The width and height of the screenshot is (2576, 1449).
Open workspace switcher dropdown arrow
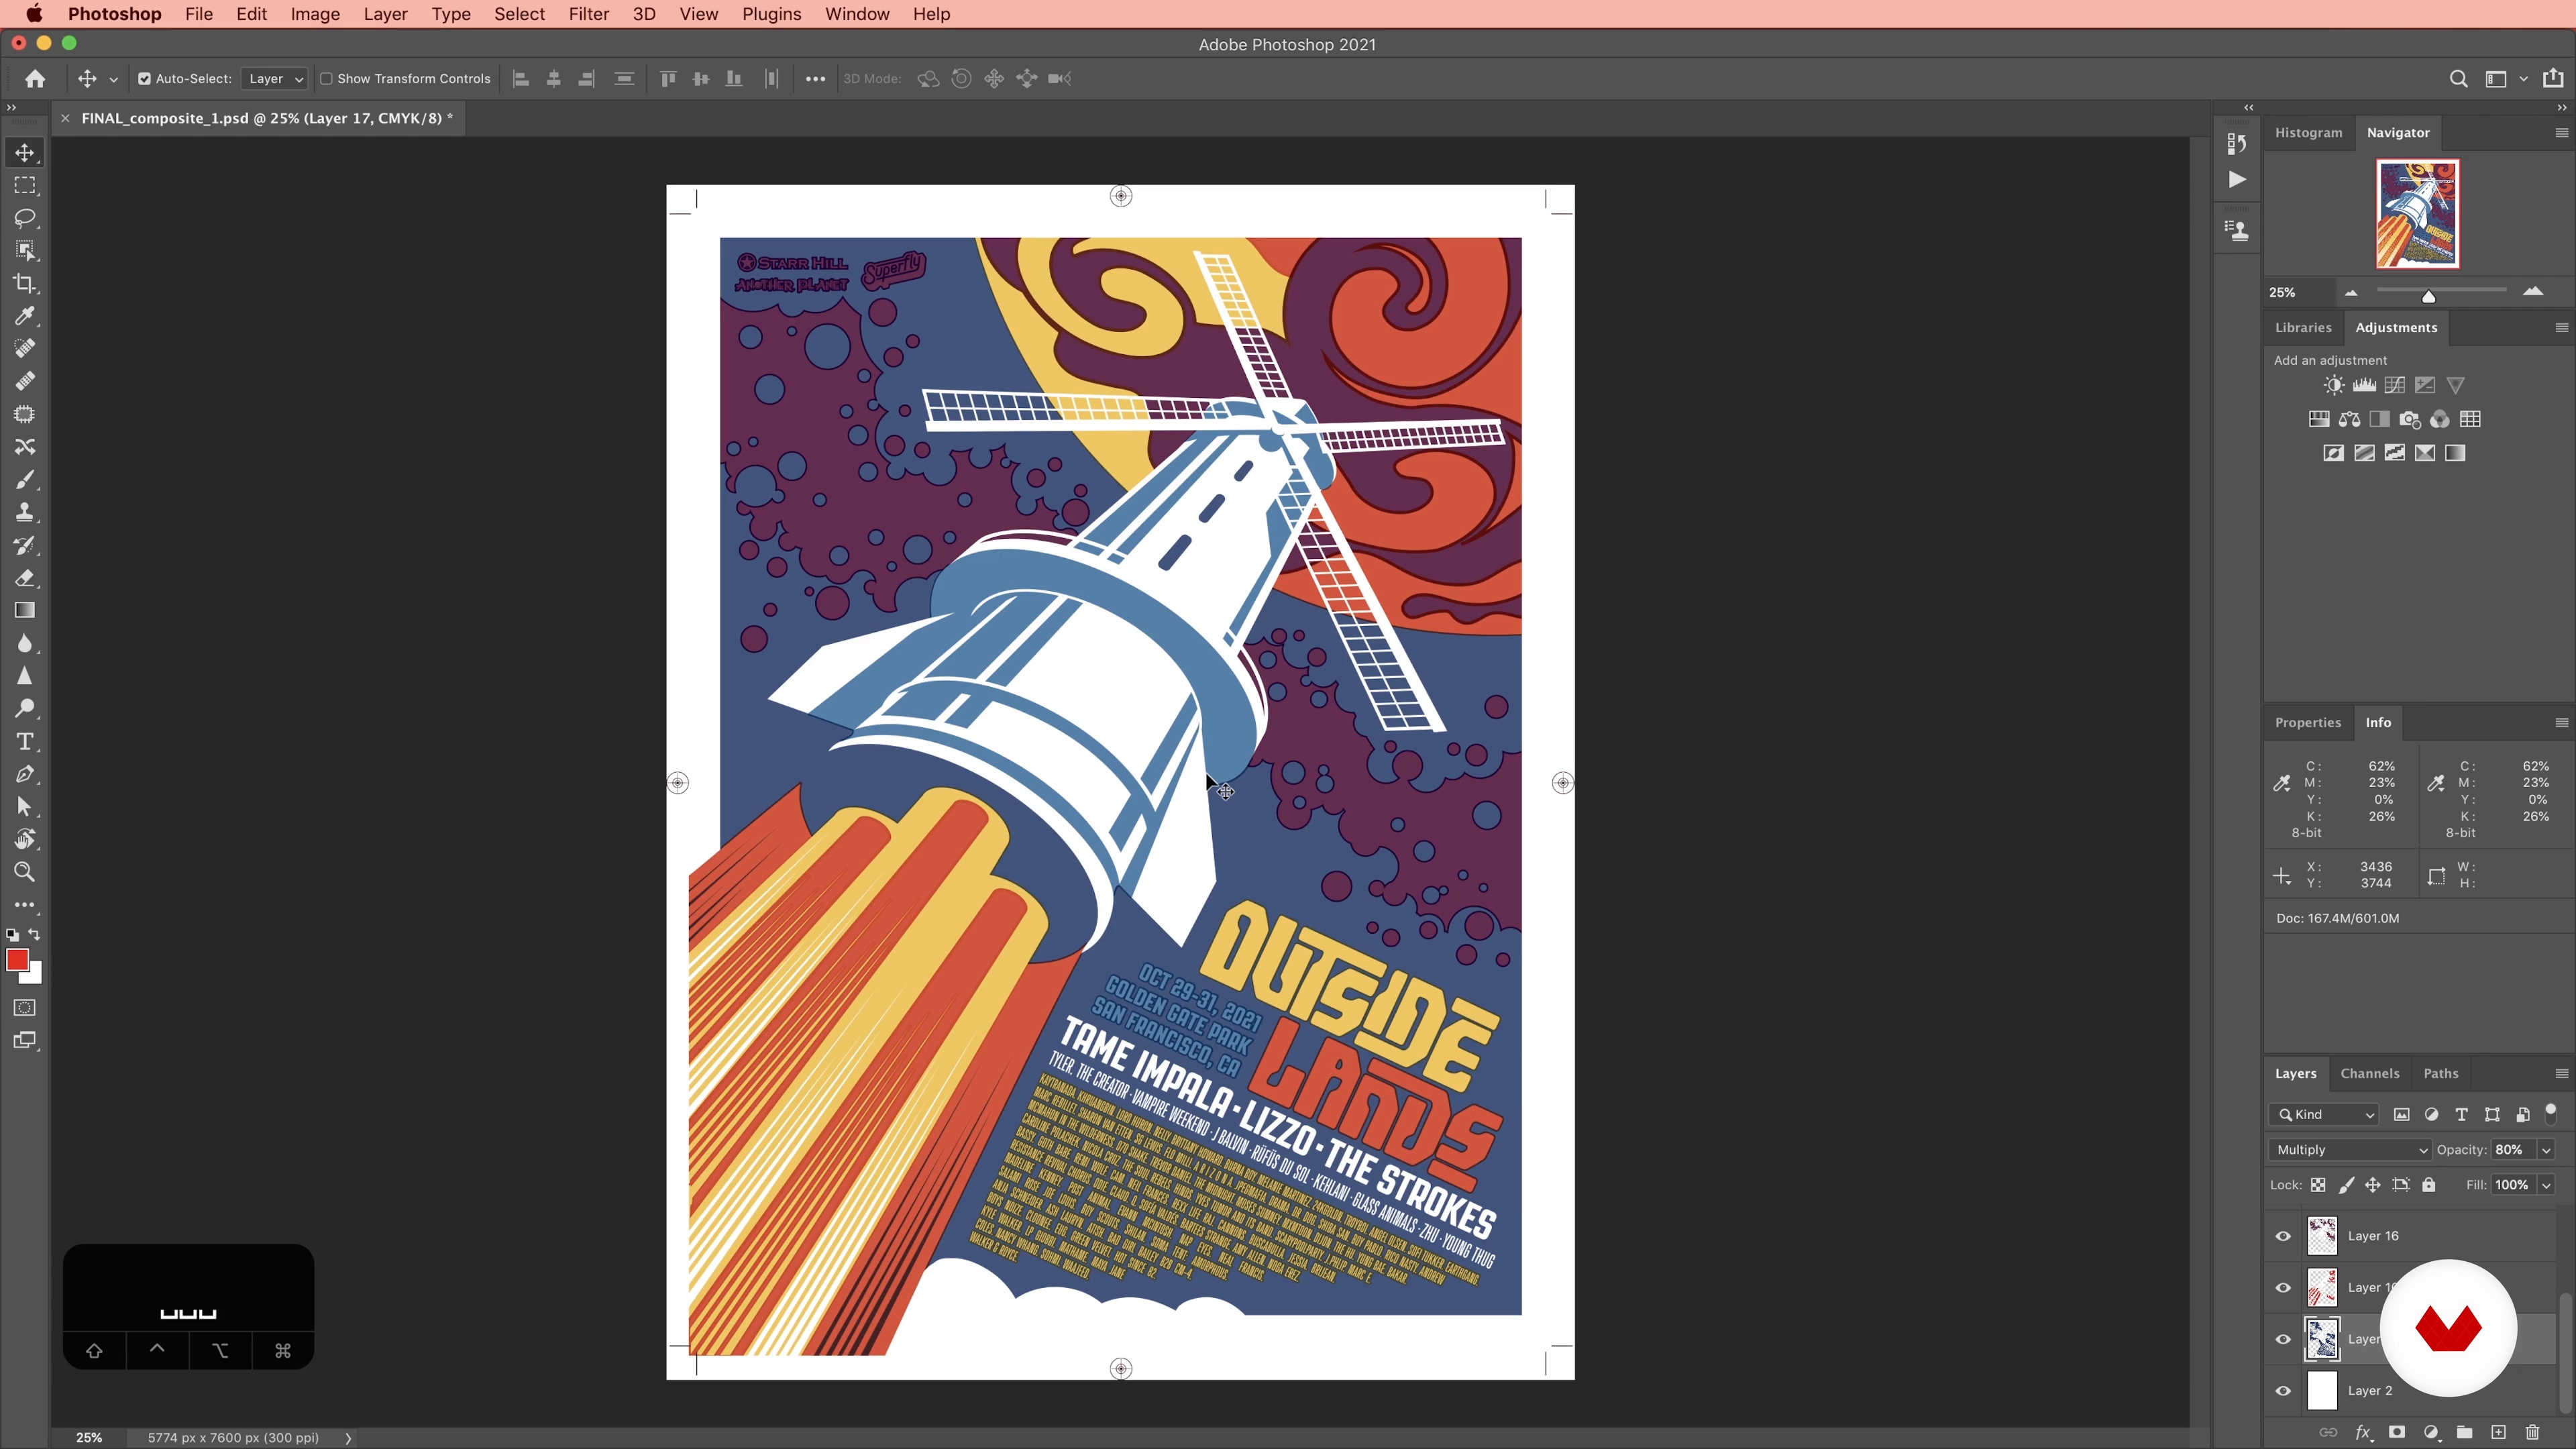click(2523, 79)
